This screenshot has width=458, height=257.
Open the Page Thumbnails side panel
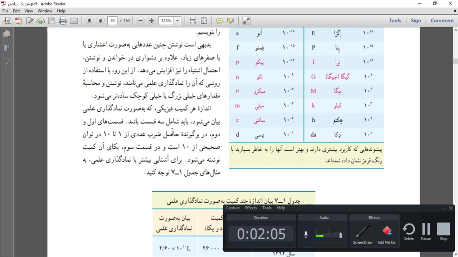6,34
